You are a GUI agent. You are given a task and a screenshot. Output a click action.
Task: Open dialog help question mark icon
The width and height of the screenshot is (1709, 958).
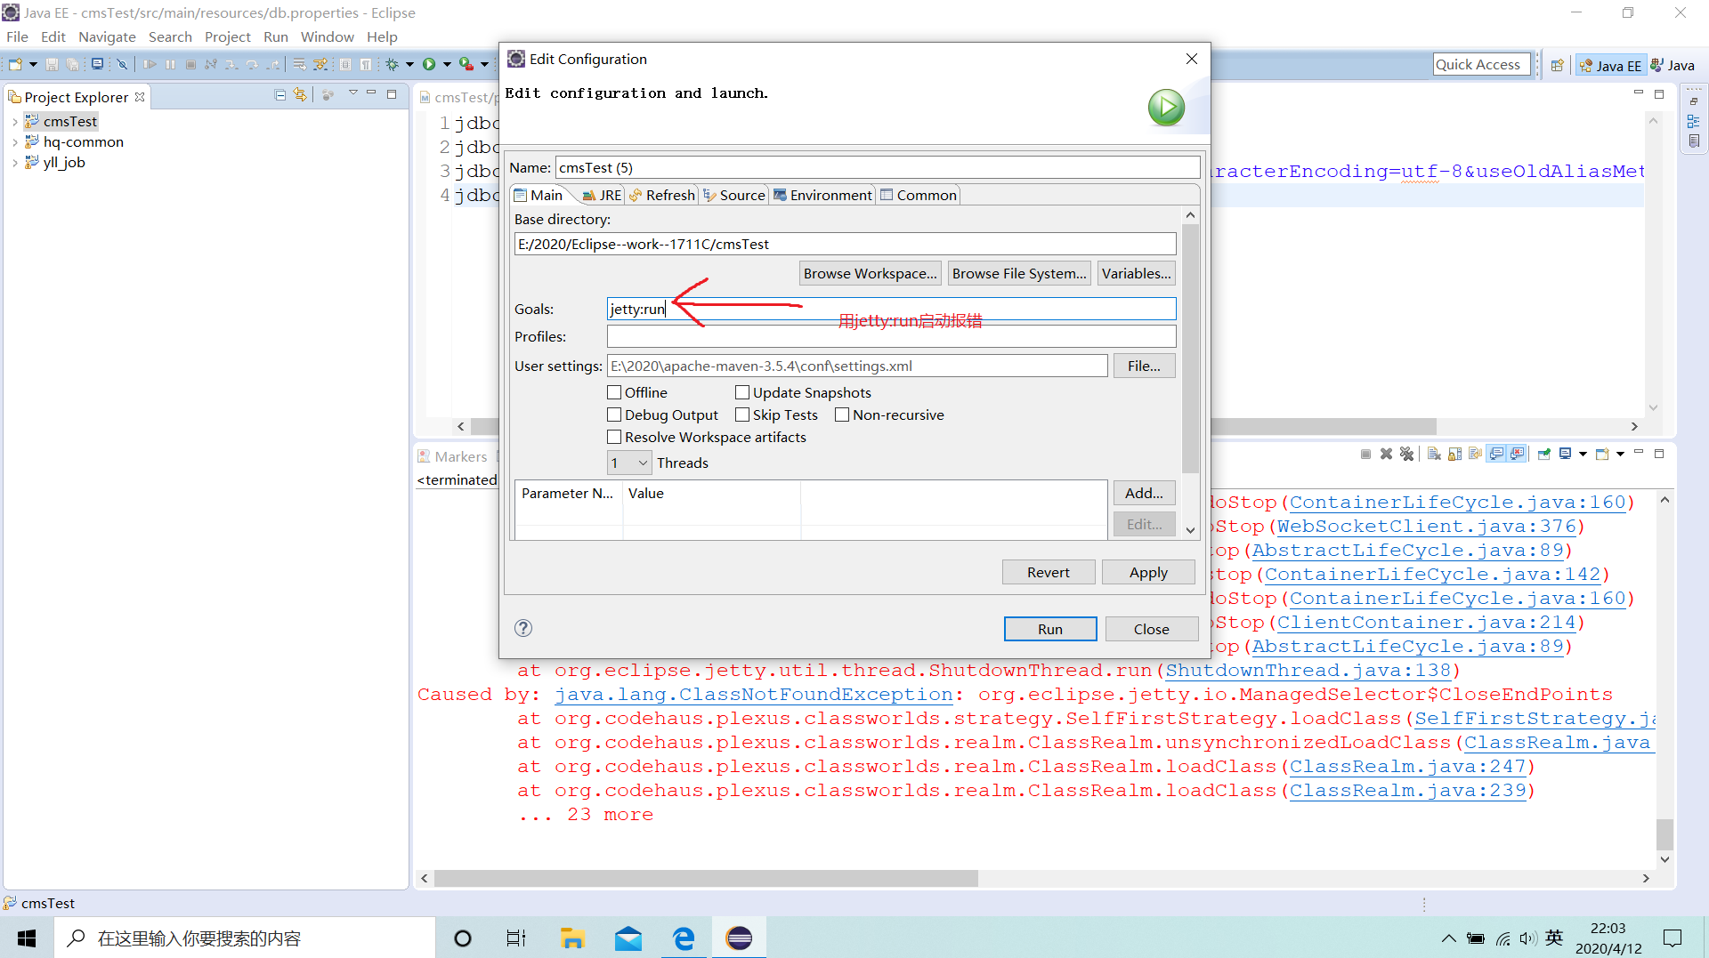(x=523, y=628)
